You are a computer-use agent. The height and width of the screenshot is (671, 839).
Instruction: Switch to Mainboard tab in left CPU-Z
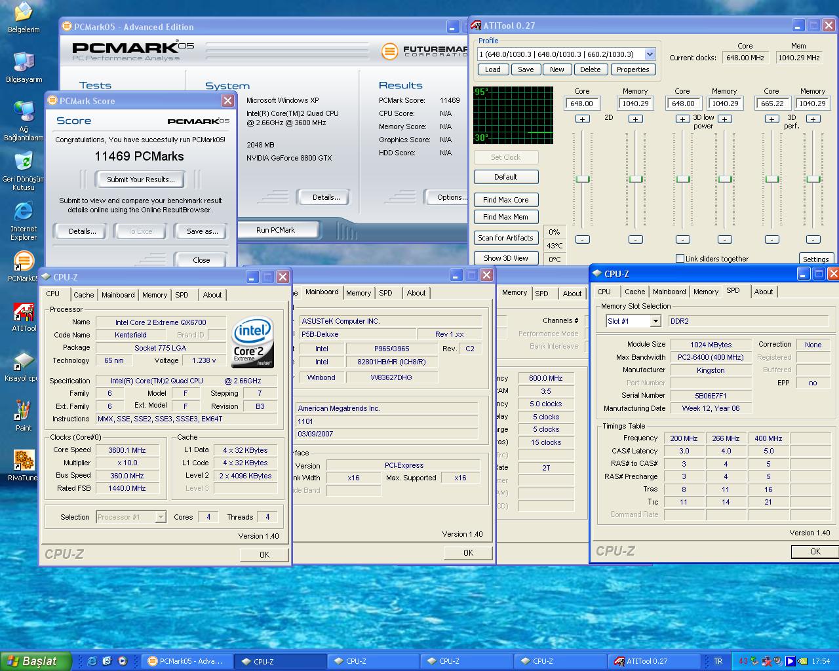(118, 295)
